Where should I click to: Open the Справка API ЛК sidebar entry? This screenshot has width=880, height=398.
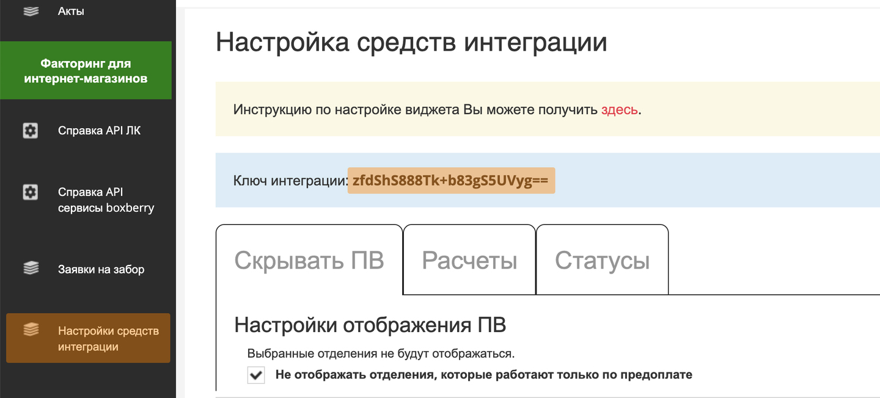[x=99, y=130]
